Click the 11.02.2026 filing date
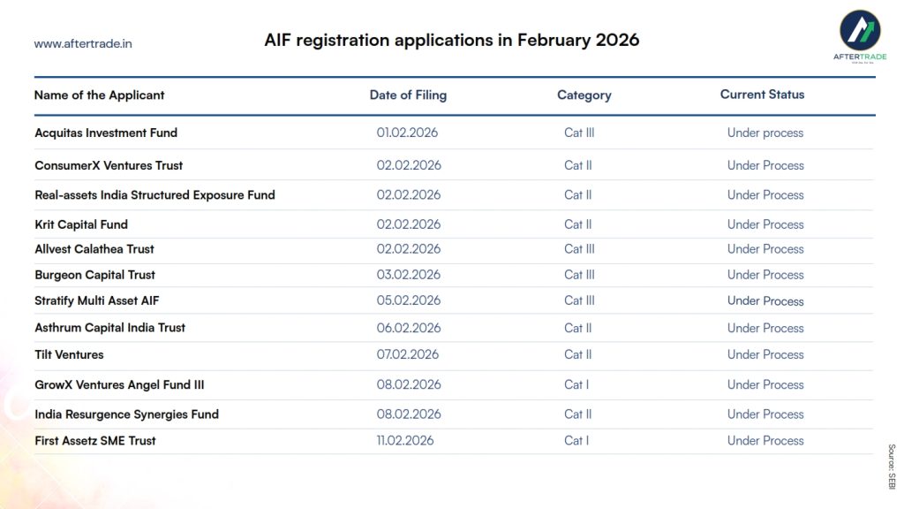 [405, 440]
